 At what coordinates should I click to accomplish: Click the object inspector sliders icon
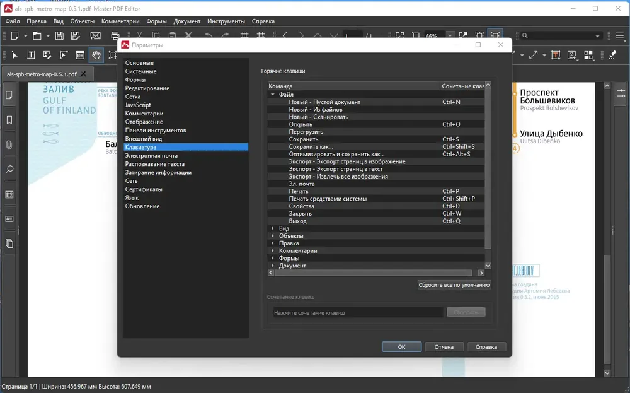point(621,93)
